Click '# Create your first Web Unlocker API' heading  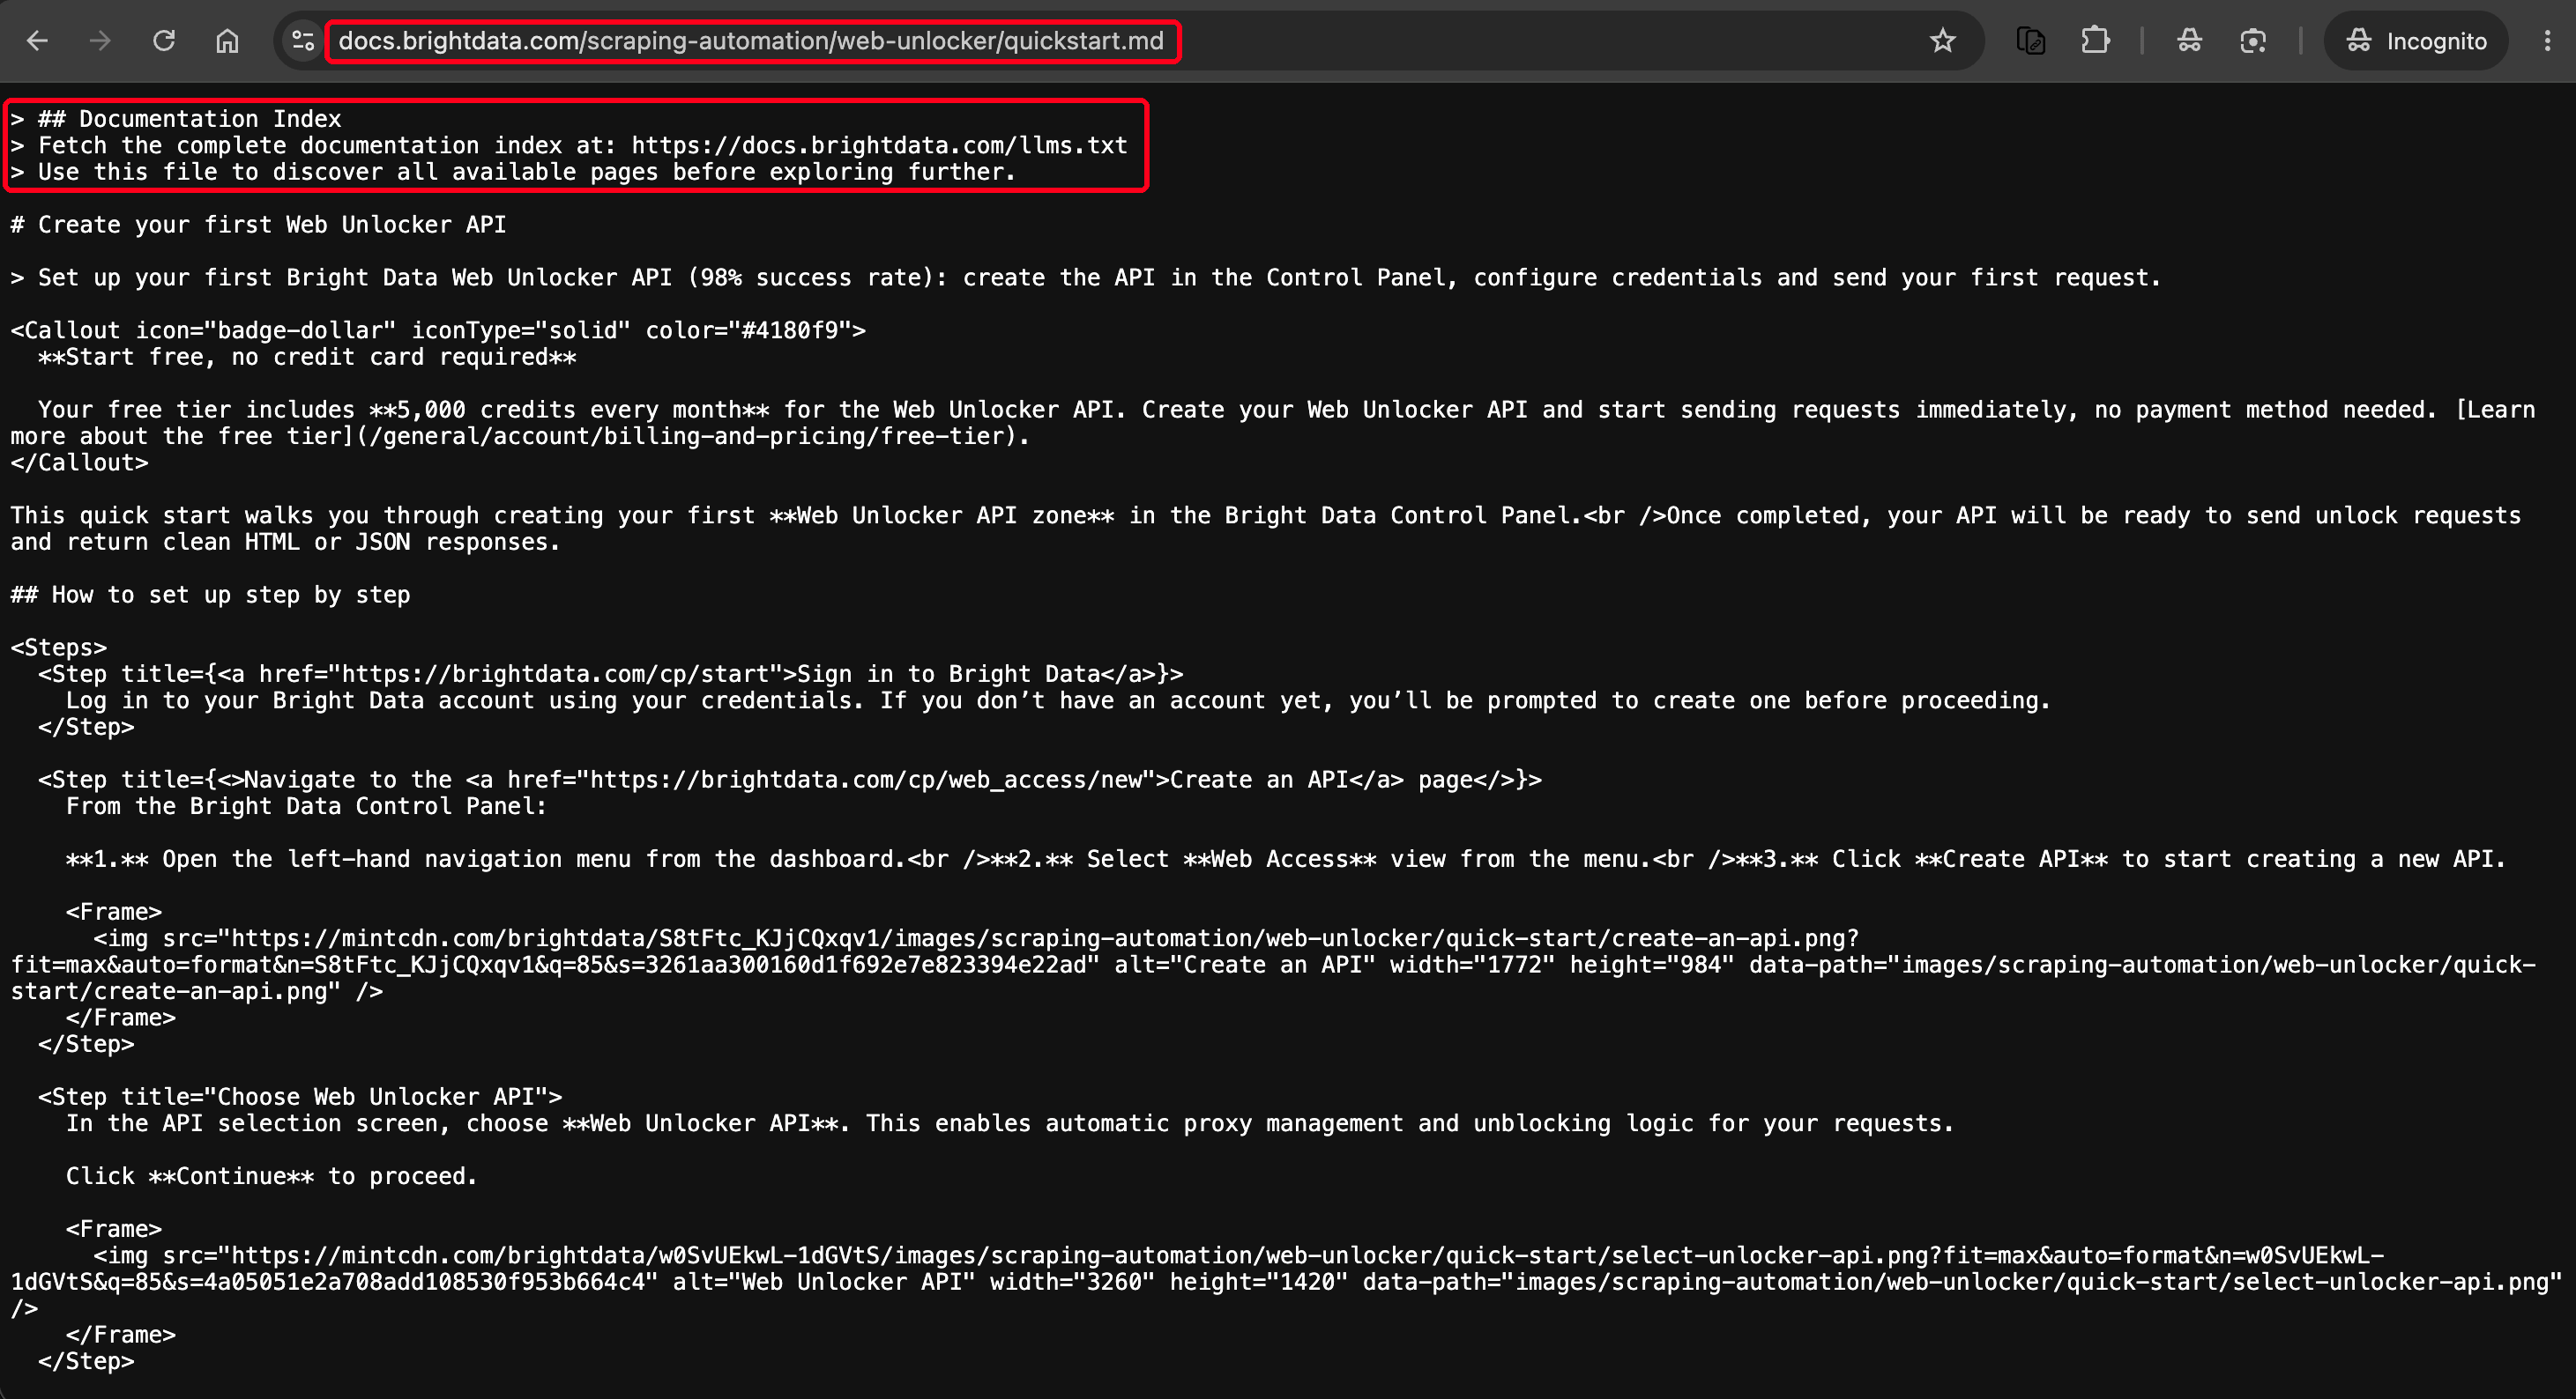258,225
